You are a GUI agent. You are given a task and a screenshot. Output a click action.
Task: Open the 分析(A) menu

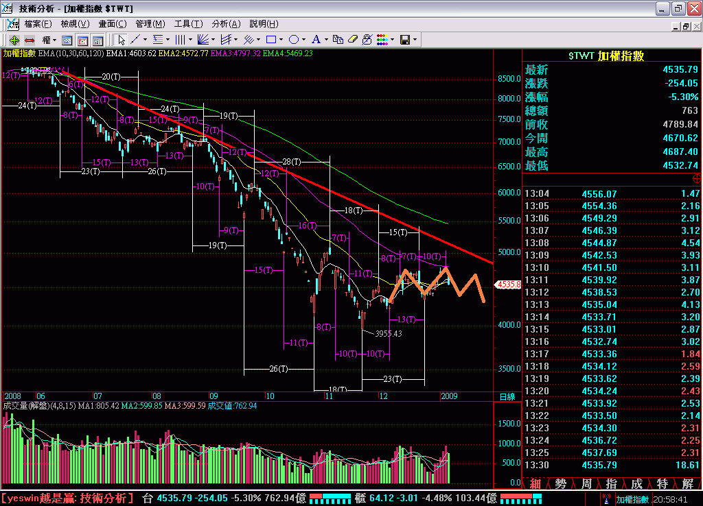coord(226,24)
